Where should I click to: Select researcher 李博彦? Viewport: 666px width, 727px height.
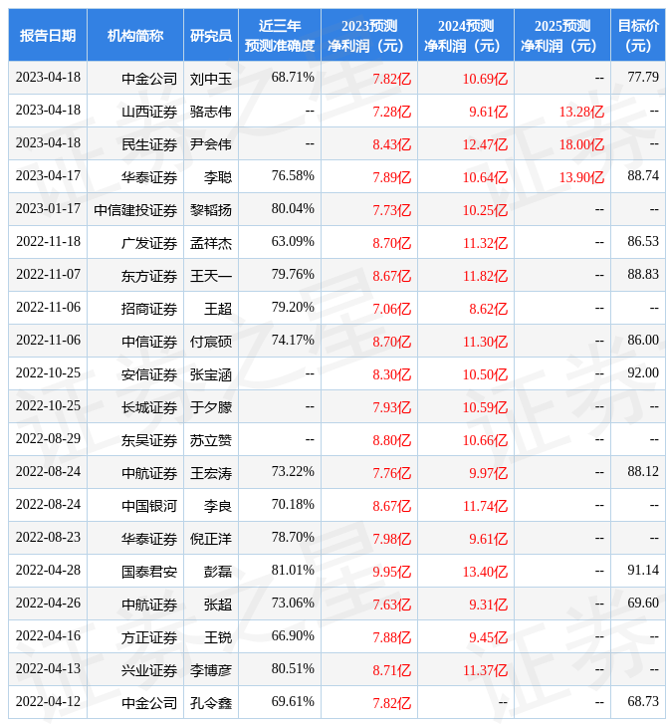pos(211,671)
